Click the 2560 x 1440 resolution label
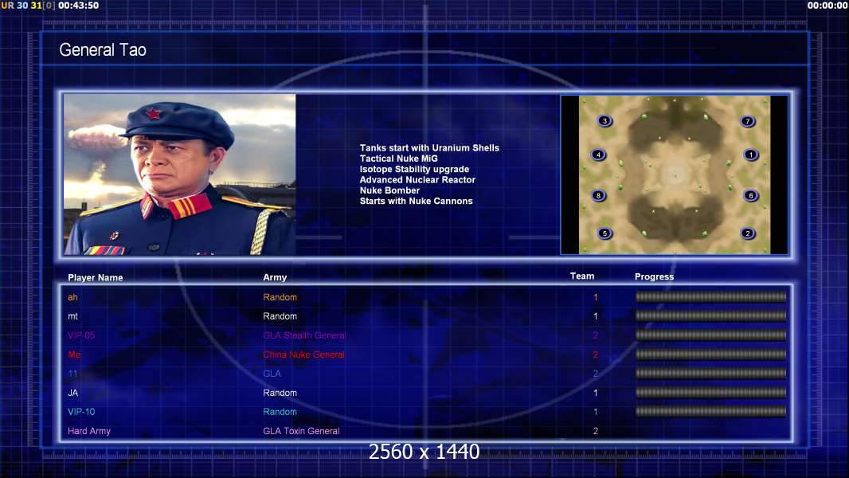The height and width of the screenshot is (478, 849). point(424,452)
